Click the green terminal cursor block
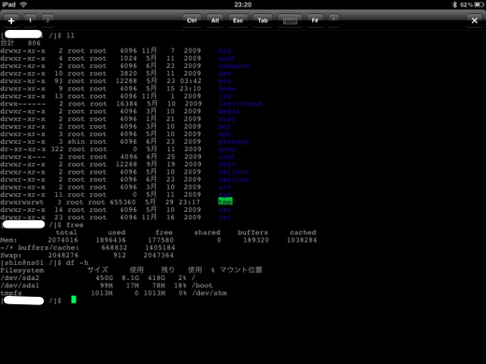The image size is (486, 364). 74,300
